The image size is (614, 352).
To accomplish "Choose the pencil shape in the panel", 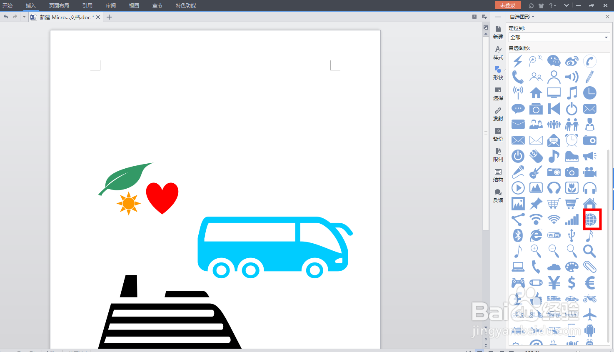I will (x=589, y=77).
